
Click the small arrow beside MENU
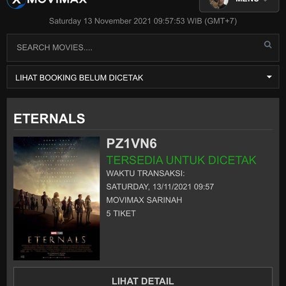pyautogui.click(x=265, y=1)
